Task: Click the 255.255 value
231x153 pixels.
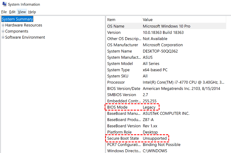Action: coord(150,101)
